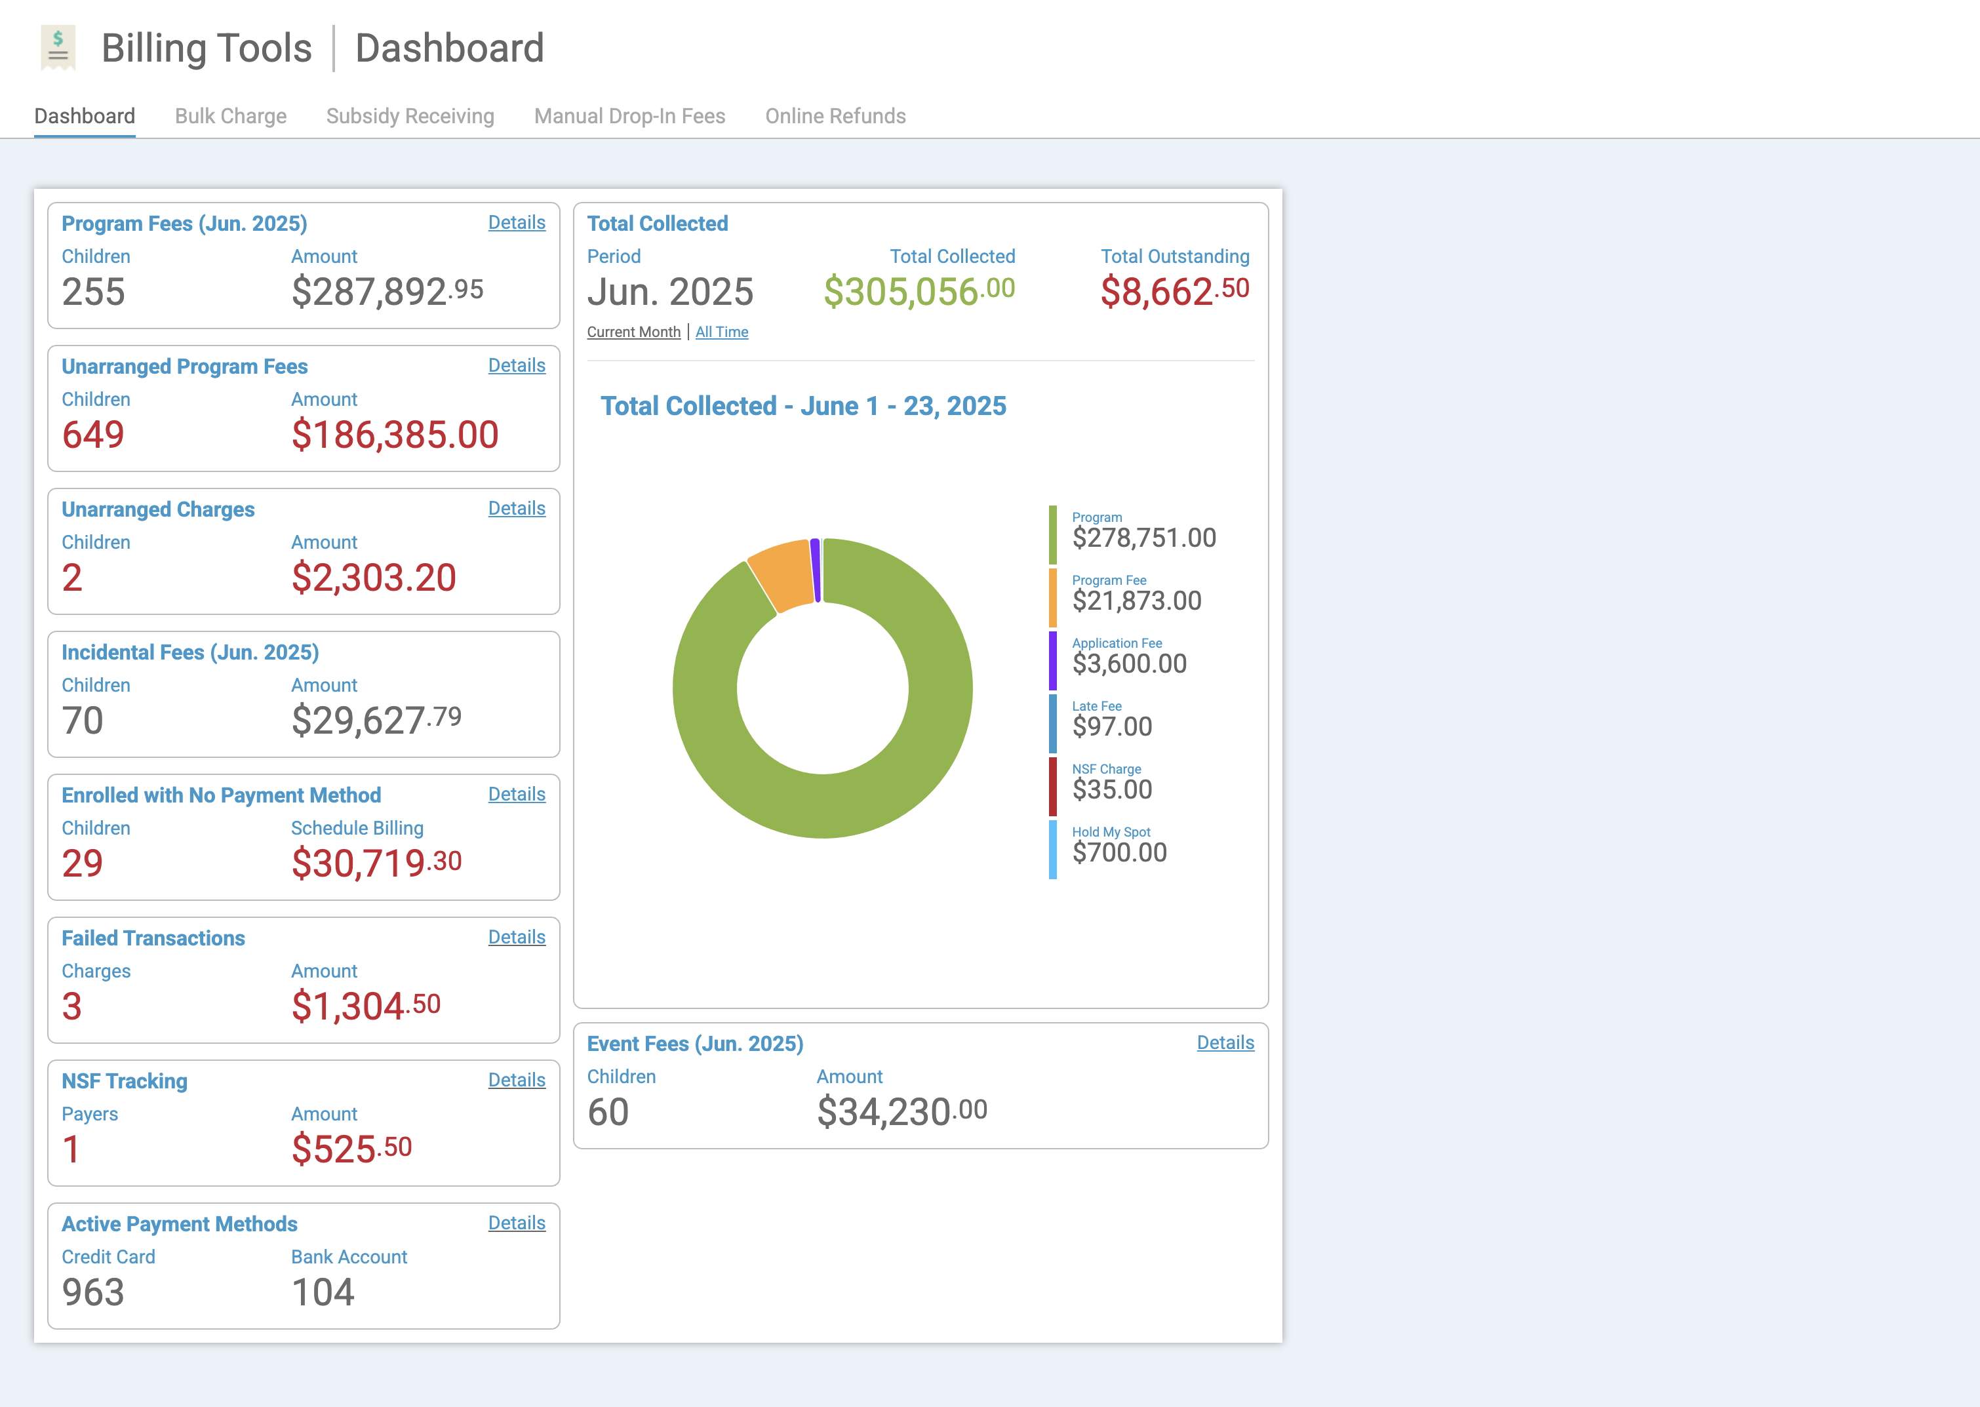
Task: Click the green Program legend swatch
Action: [x=1052, y=534]
